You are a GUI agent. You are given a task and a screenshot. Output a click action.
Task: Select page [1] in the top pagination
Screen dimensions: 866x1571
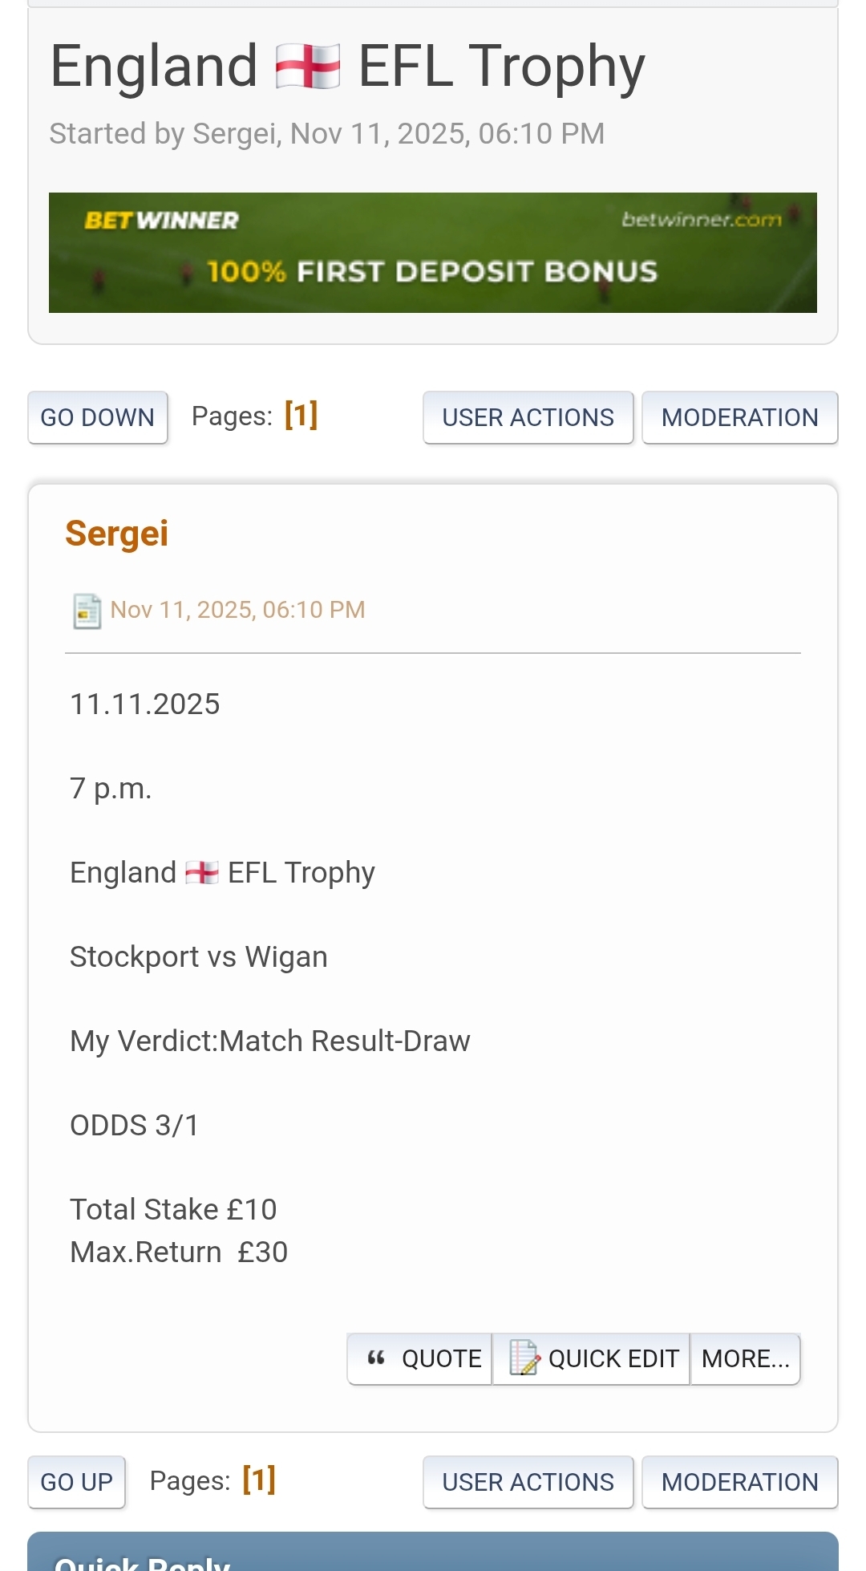[x=301, y=416]
